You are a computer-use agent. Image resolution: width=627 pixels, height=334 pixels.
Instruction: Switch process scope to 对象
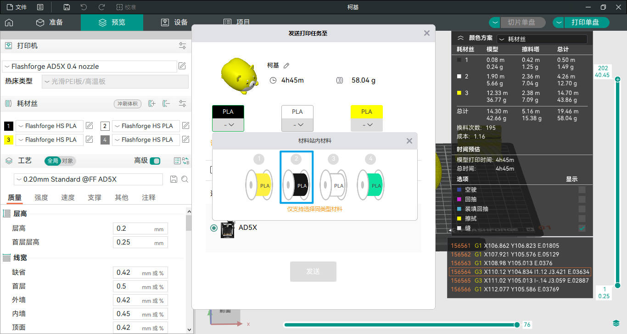[68, 161]
